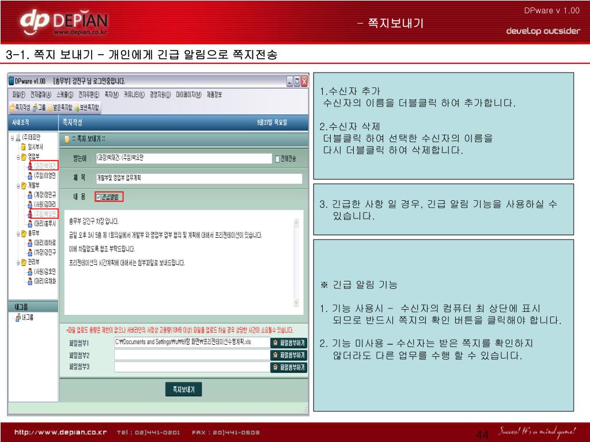
Task: Open the 받은쪽지함 inbox toolbar item
Action: [60, 108]
